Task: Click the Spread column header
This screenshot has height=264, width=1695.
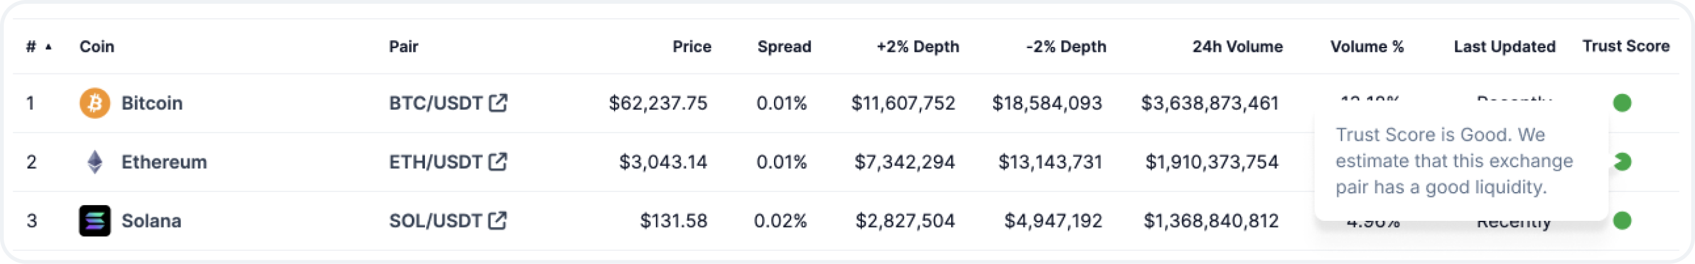Action: (x=783, y=46)
